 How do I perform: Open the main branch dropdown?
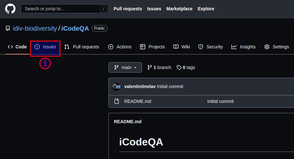[x=125, y=67]
